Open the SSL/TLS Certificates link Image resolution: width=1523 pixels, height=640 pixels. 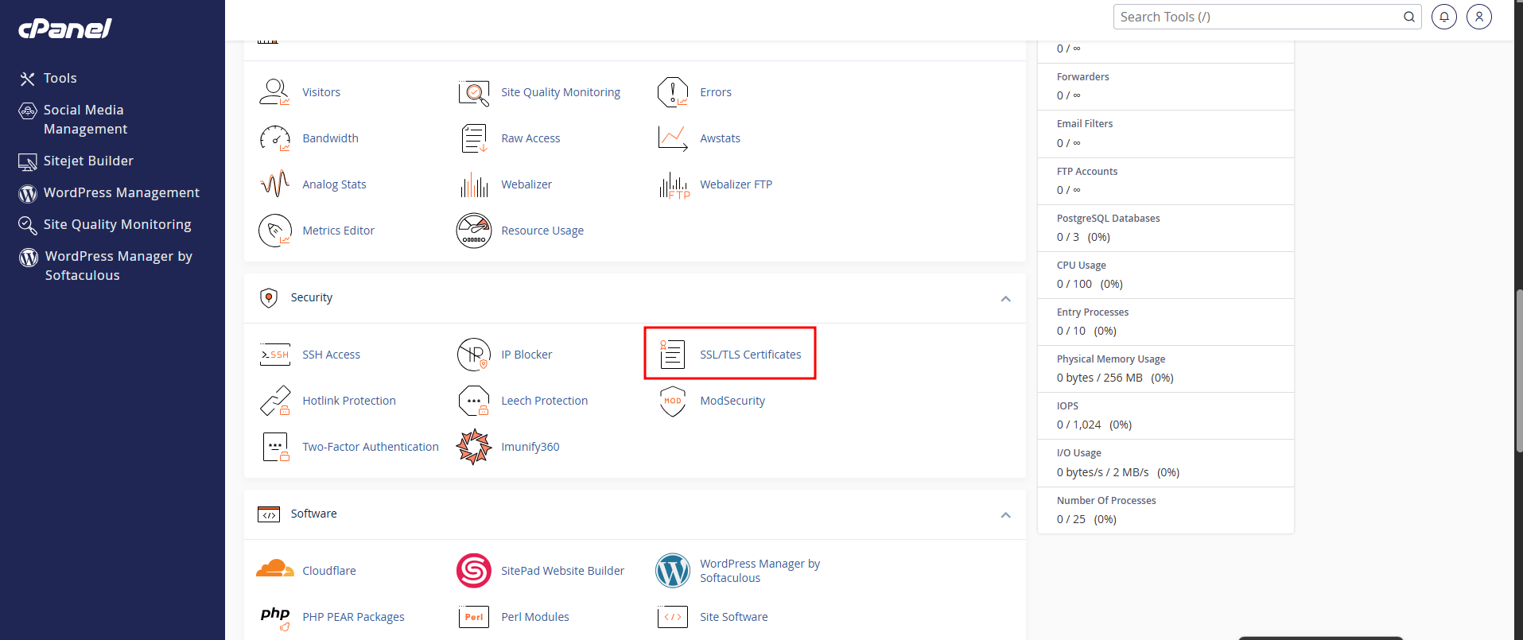tap(751, 355)
